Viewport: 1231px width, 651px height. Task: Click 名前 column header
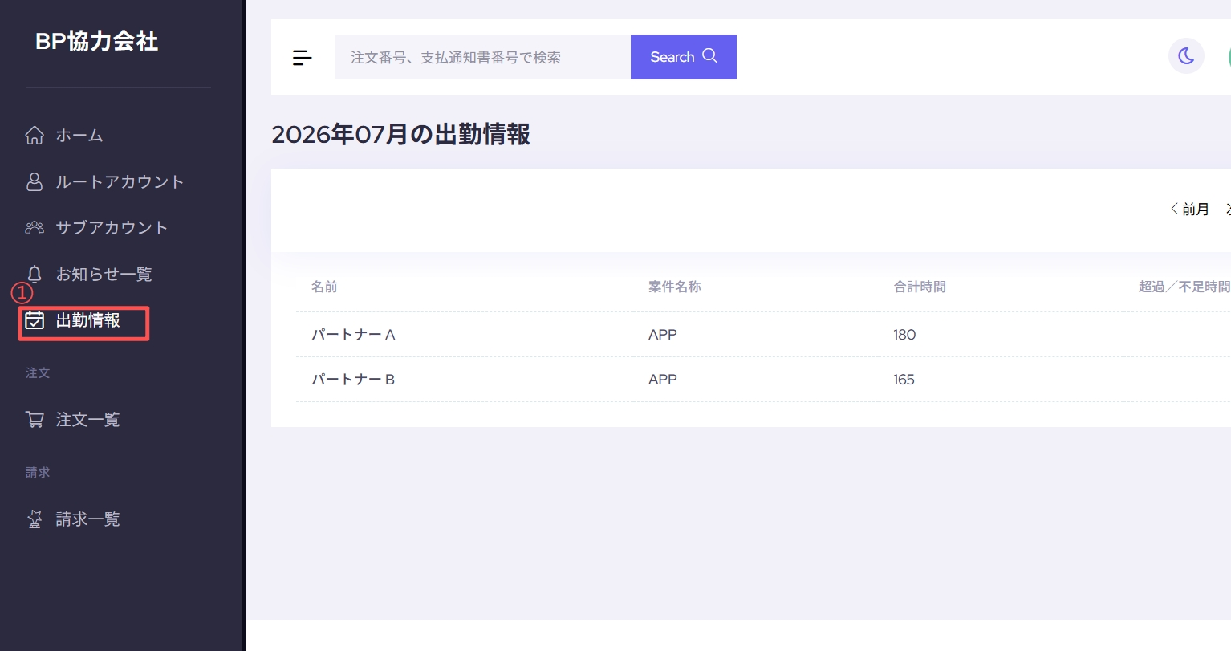coord(324,287)
